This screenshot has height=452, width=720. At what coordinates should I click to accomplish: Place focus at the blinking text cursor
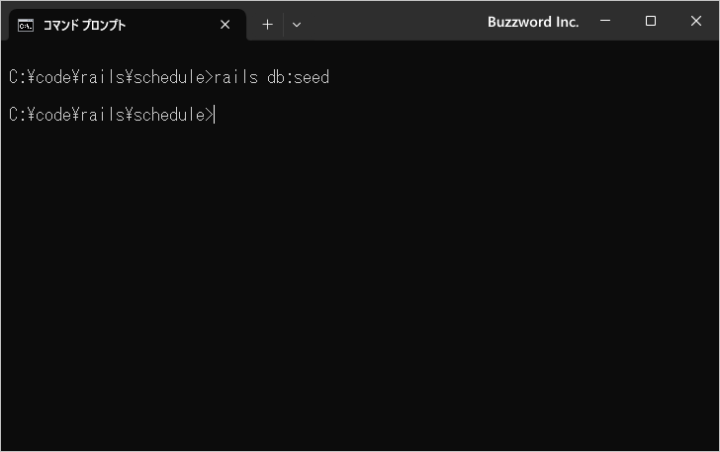(215, 115)
